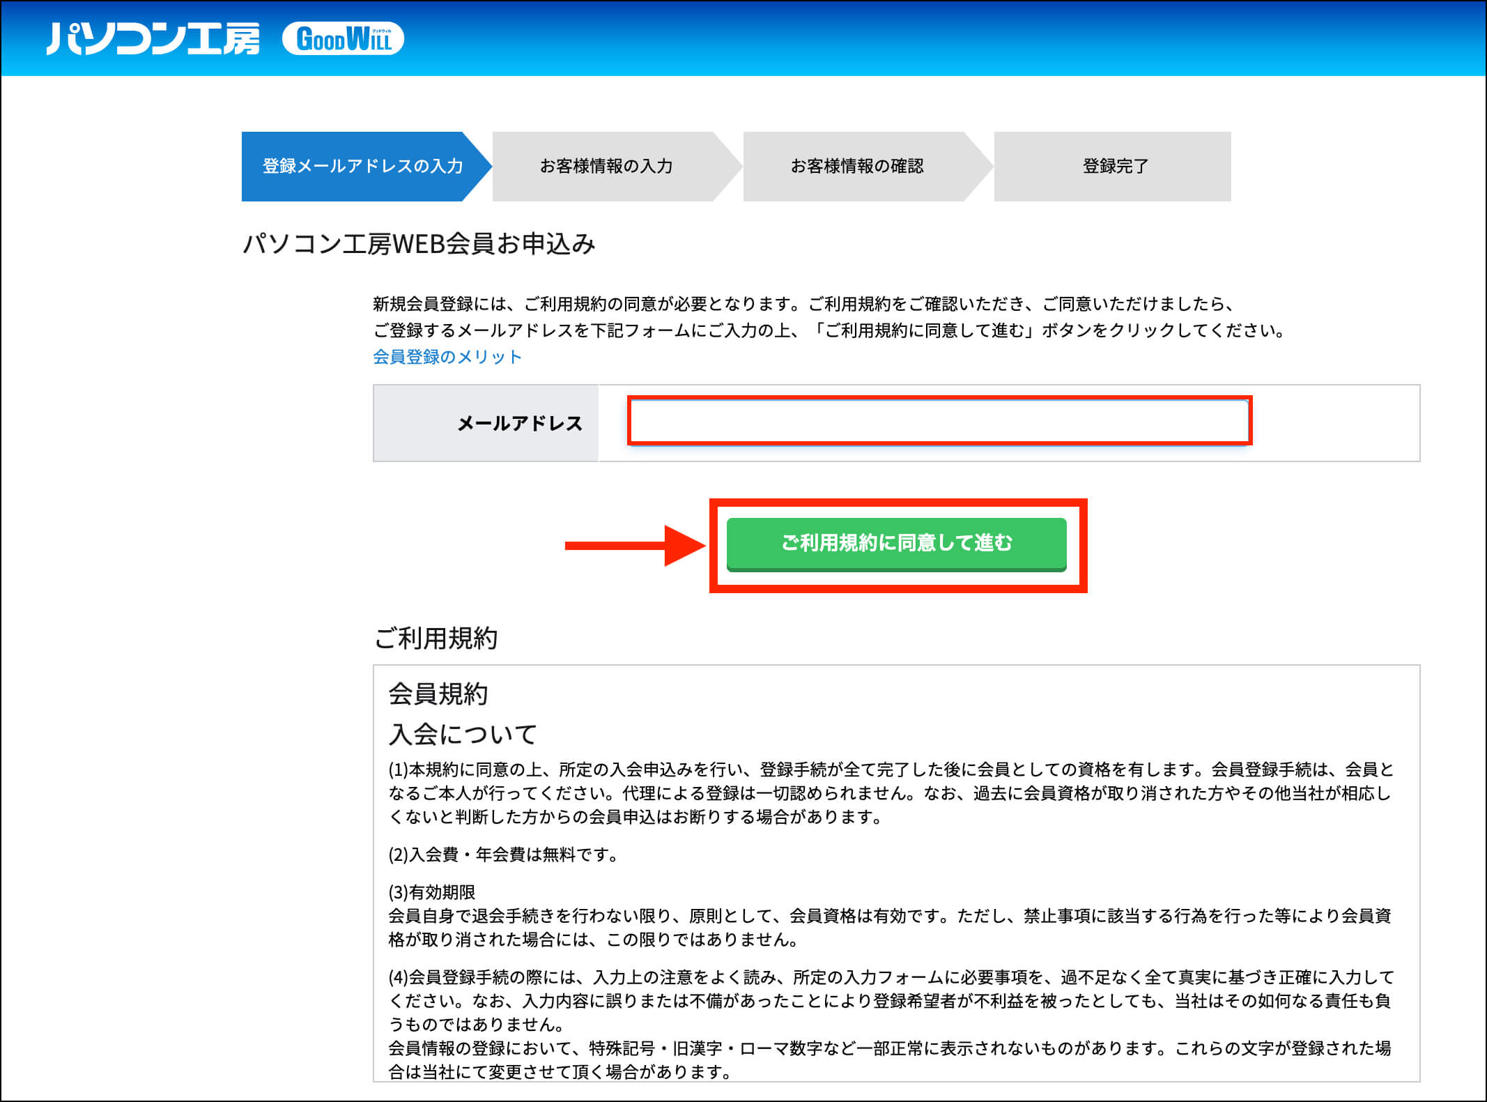This screenshot has height=1102, width=1487.
Task: Click the (2)入会費・年会費は無料です line
Action: pyautogui.click(x=503, y=855)
